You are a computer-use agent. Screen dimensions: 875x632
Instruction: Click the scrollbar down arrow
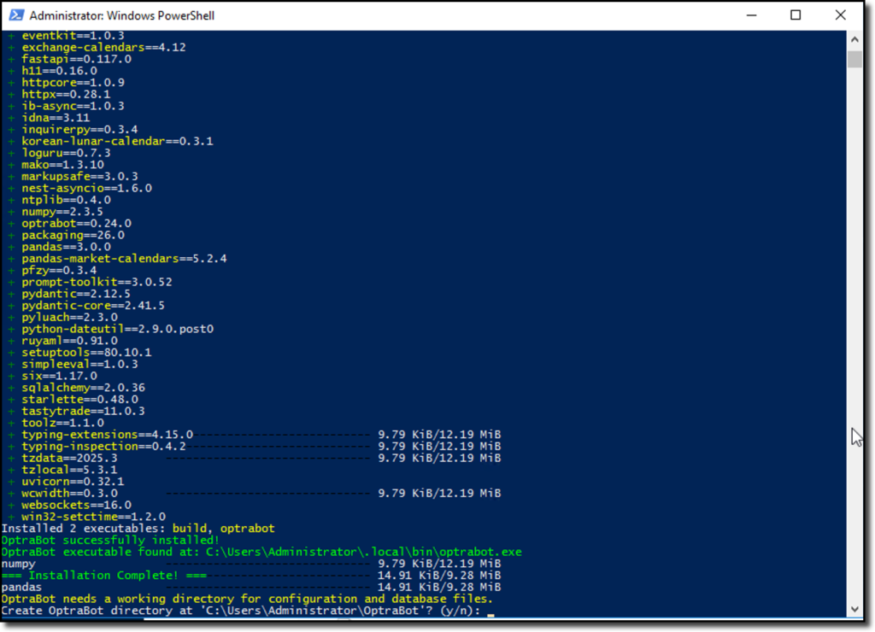click(854, 609)
